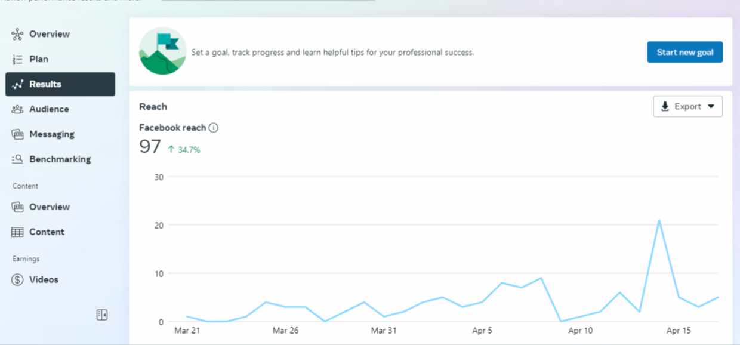Image resolution: width=740 pixels, height=345 pixels.
Task: Click the goal flag mountain illustration
Action: tap(162, 51)
